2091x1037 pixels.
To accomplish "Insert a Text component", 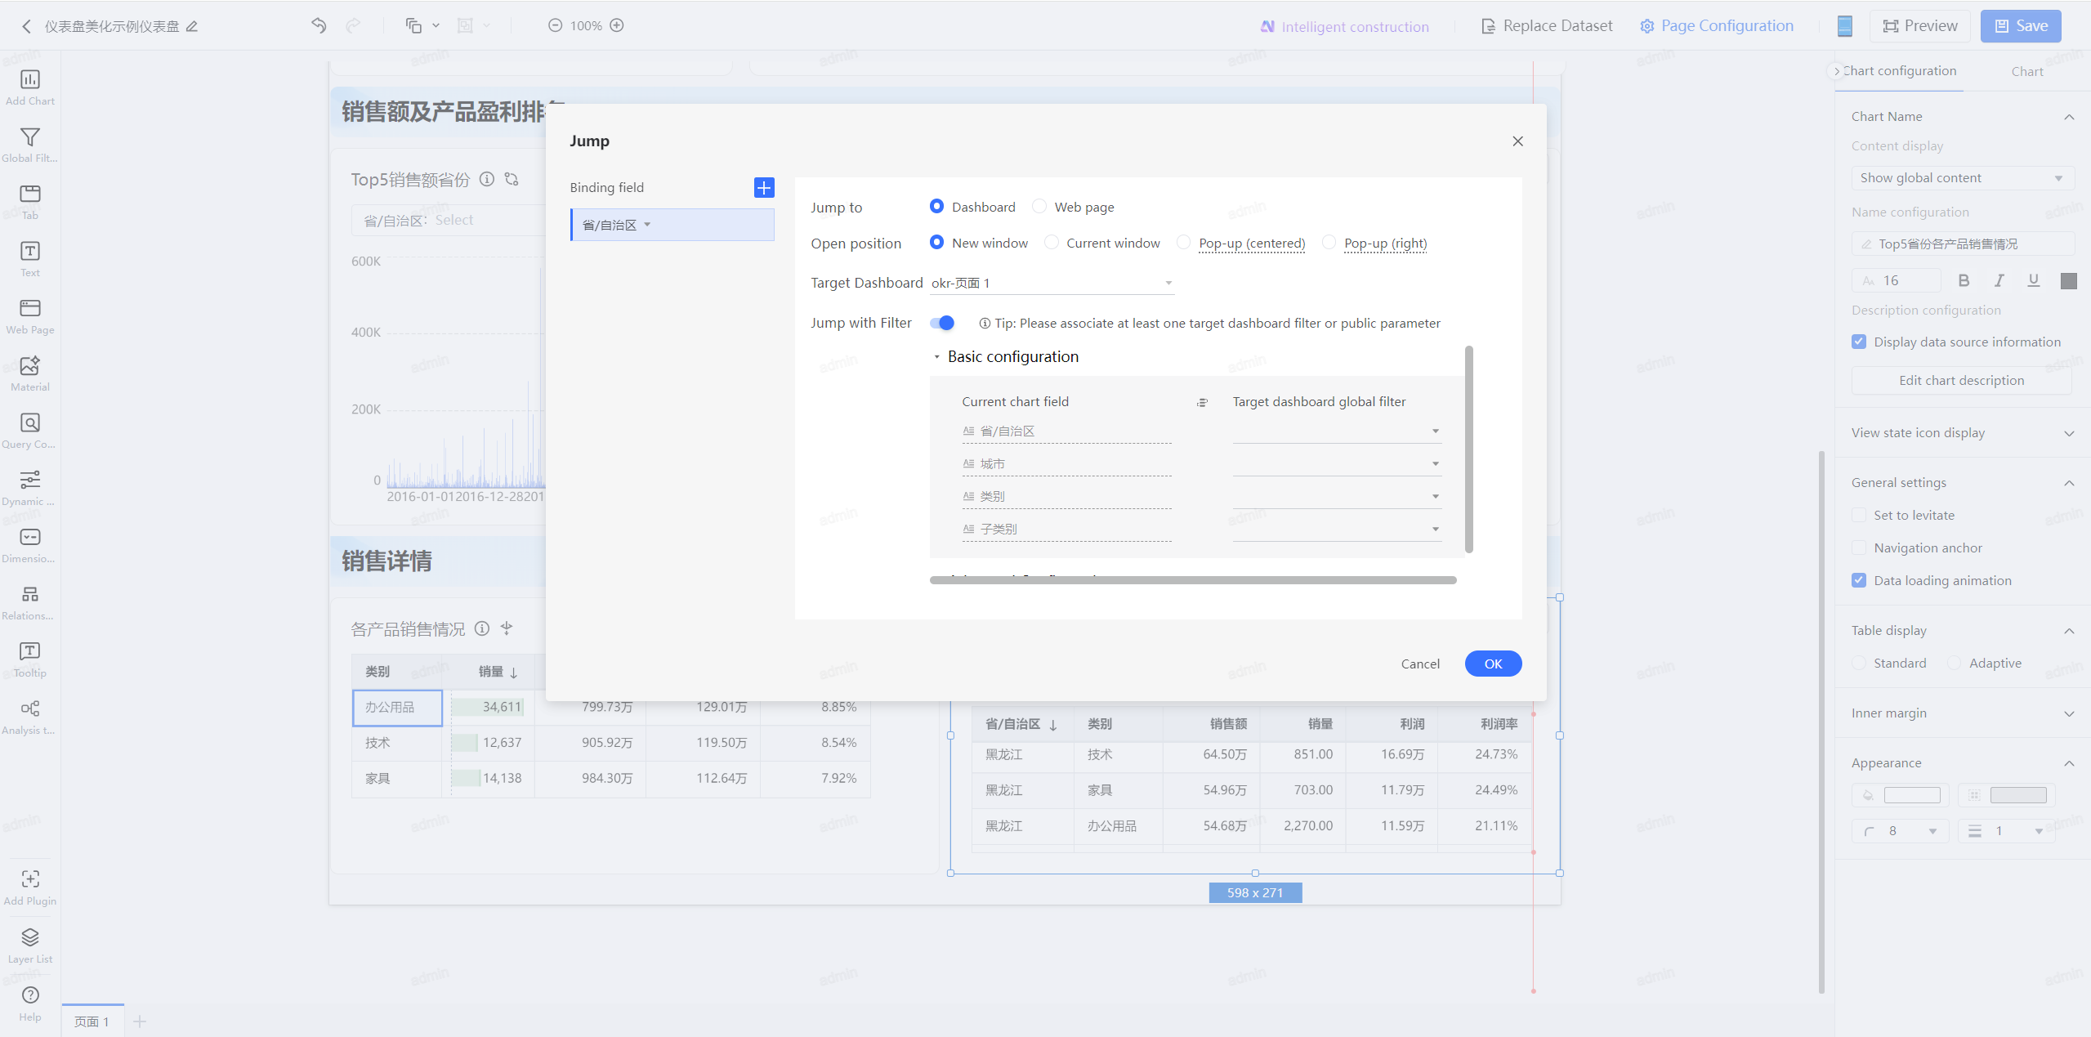I will [x=30, y=259].
